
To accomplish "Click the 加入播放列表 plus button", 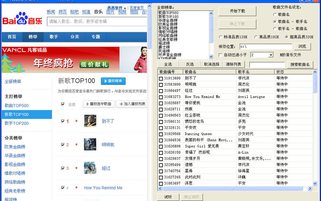I will pos(131,104).
